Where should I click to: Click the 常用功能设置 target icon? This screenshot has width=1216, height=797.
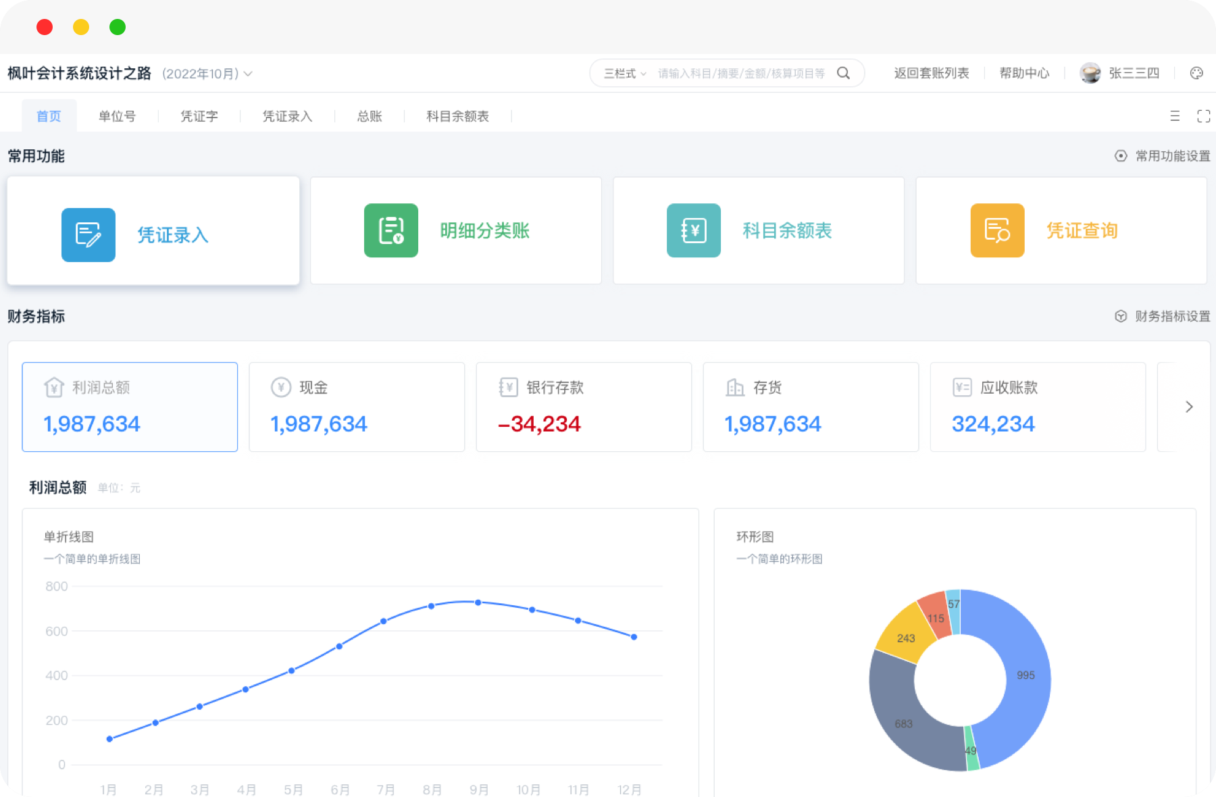[1121, 156]
